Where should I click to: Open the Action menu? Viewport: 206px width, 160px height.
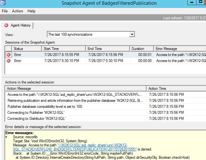[17, 11]
